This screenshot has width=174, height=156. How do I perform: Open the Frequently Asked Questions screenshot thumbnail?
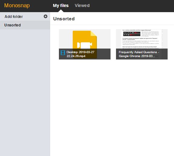(142, 44)
